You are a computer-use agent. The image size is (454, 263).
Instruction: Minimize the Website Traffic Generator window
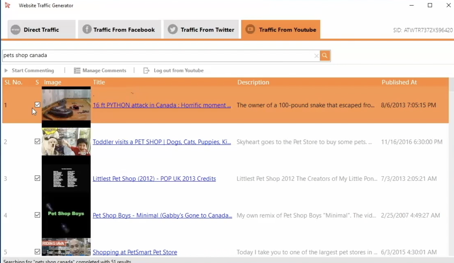[x=412, y=5]
